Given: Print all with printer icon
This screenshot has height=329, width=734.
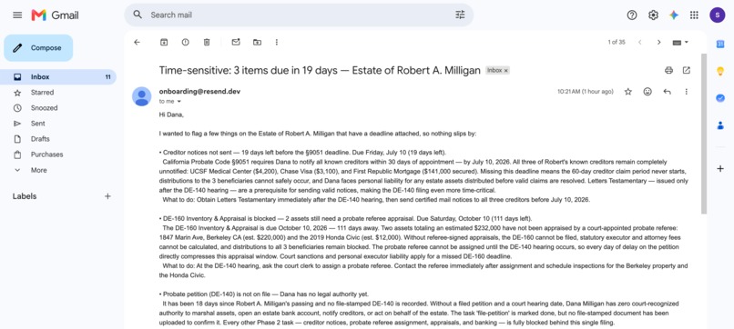Looking at the screenshot, I should 668,70.
